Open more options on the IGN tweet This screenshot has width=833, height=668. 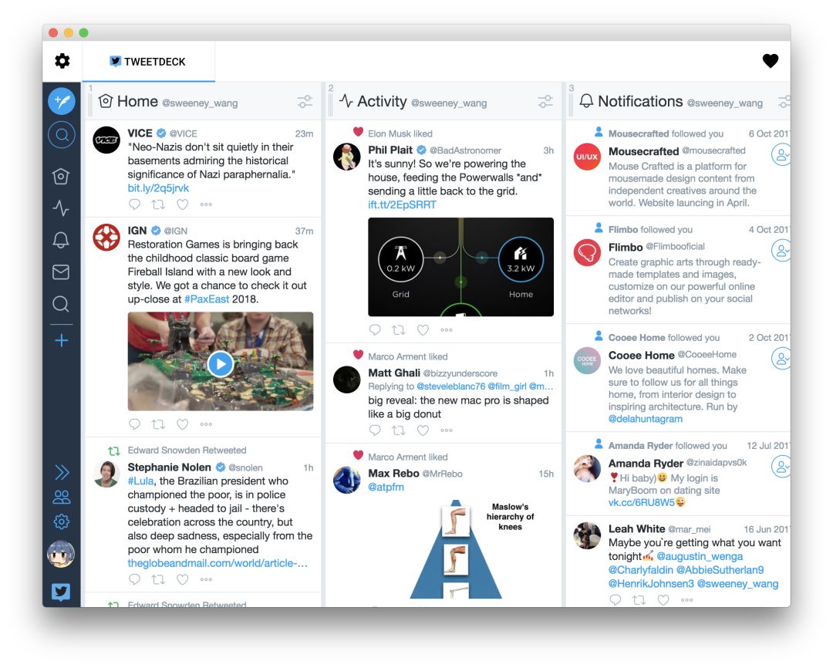click(x=206, y=424)
